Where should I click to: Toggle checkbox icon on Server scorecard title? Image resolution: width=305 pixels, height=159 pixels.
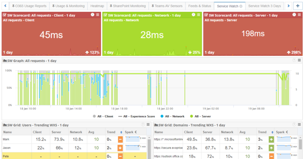tap(206, 15)
